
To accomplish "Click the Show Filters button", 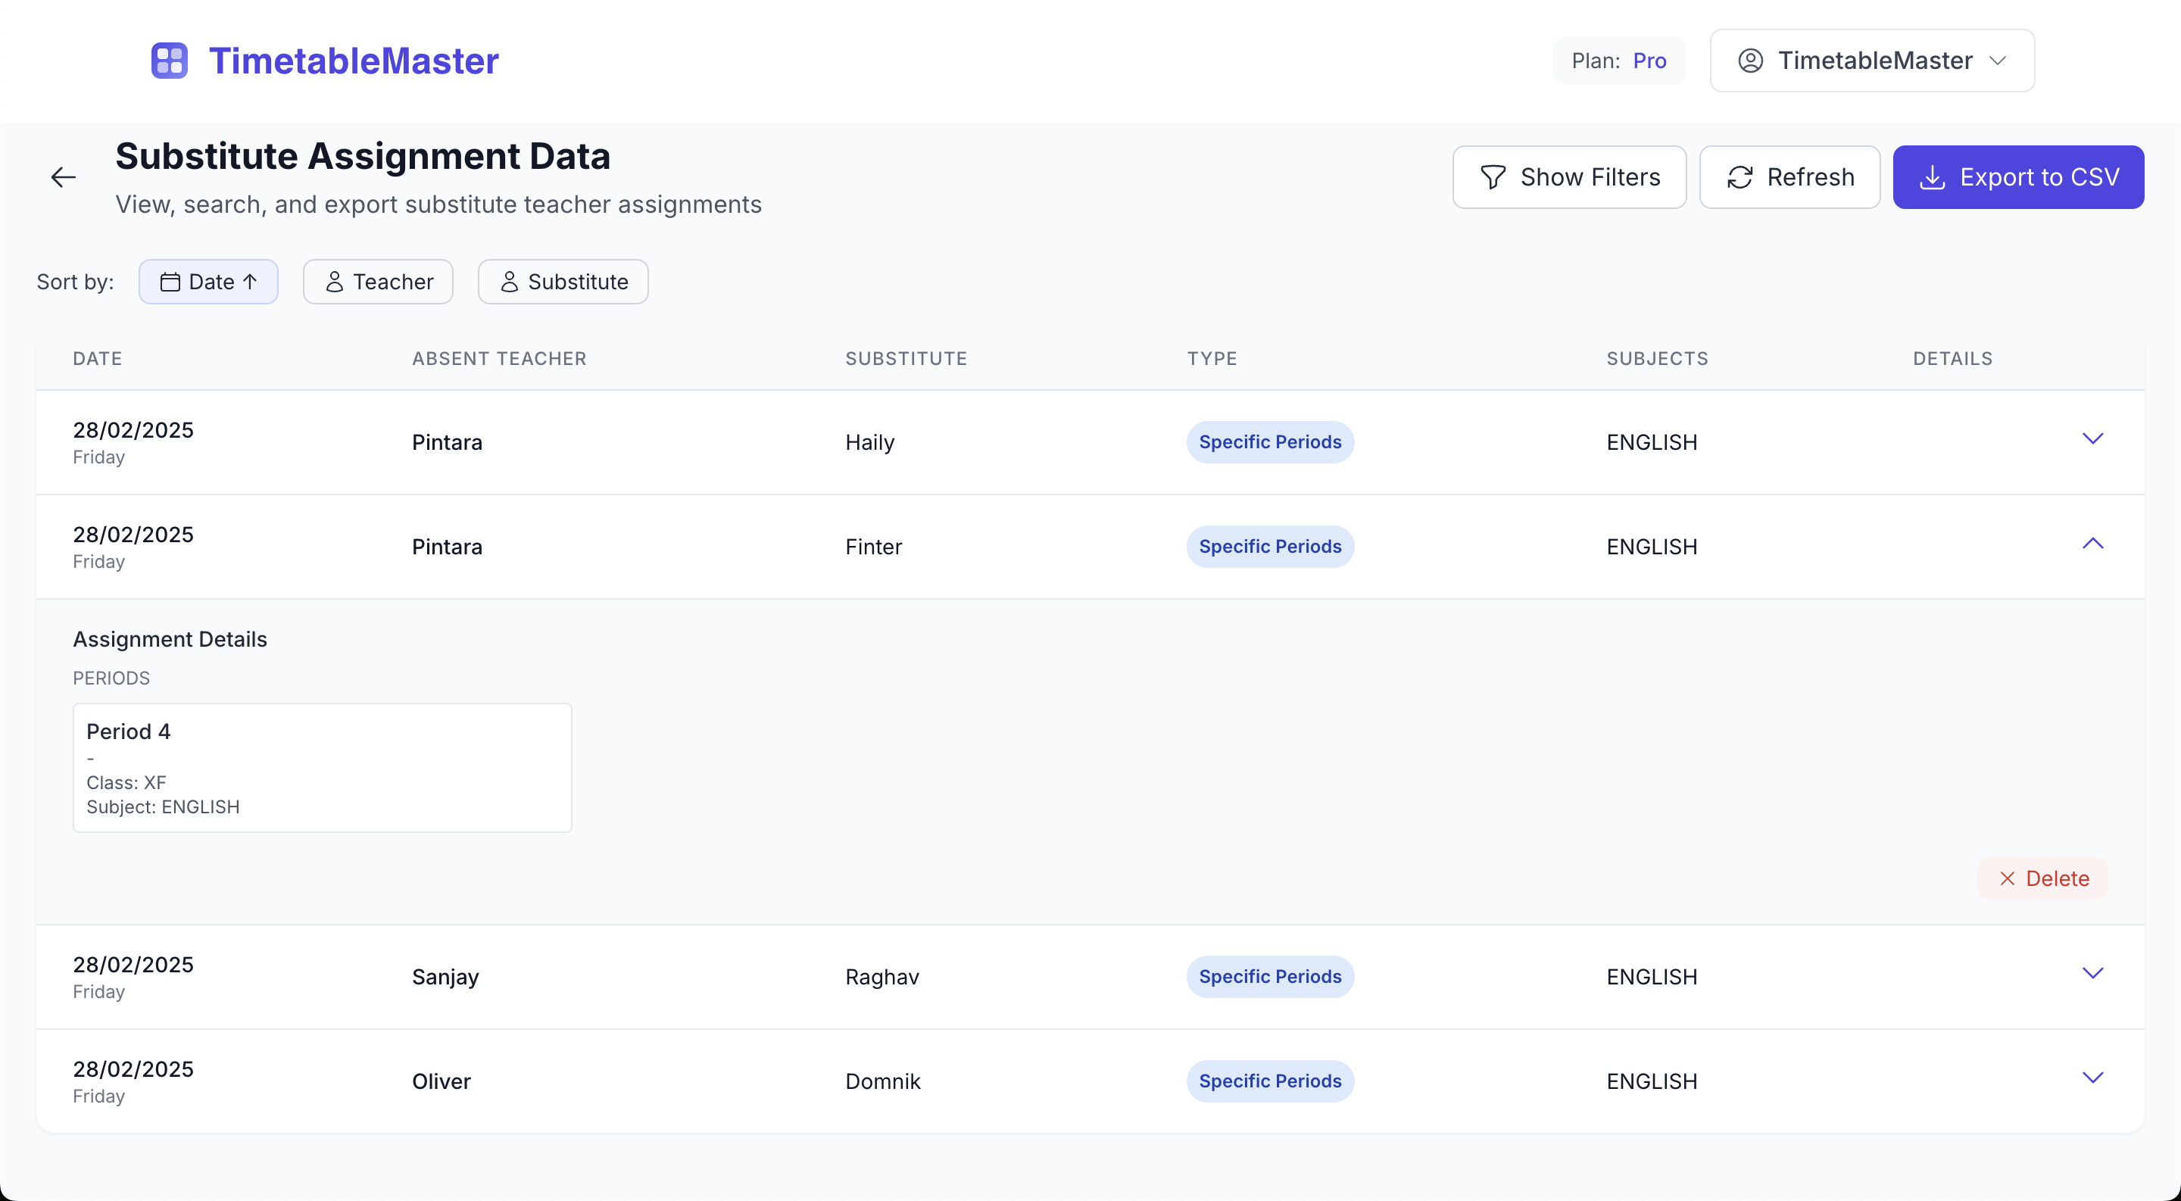I will (x=1570, y=177).
